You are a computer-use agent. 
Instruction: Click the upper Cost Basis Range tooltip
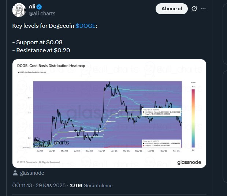tap(160, 111)
